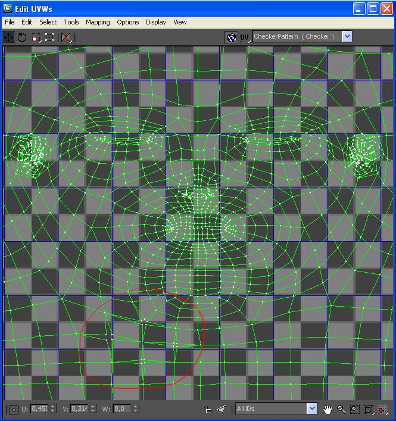
Task: Toggle Lock Selected Vertices padlock icon
Action: point(207,409)
